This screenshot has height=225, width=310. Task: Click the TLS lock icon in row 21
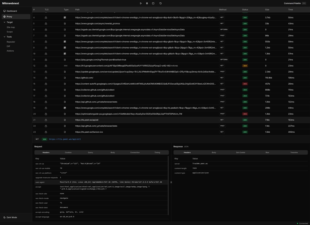[46, 120]
